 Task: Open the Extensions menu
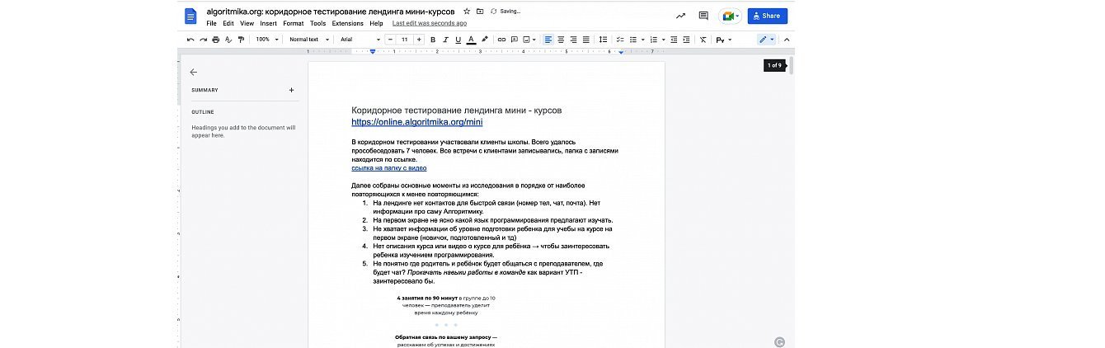[347, 24]
